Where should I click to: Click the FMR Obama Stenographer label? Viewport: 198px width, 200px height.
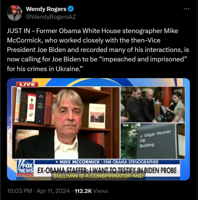tap(131, 162)
